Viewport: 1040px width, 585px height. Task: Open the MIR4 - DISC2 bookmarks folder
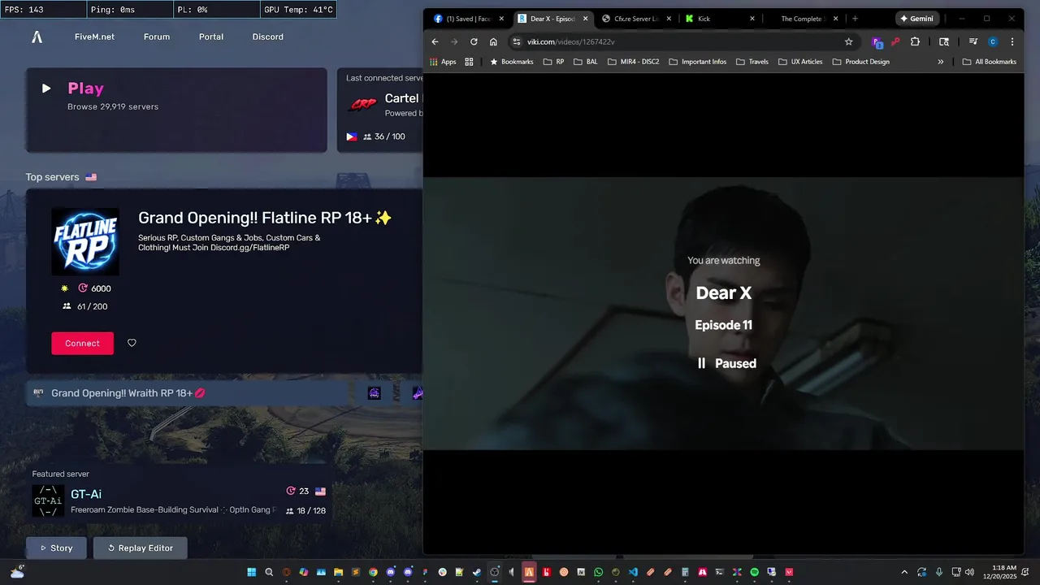click(634, 62)
